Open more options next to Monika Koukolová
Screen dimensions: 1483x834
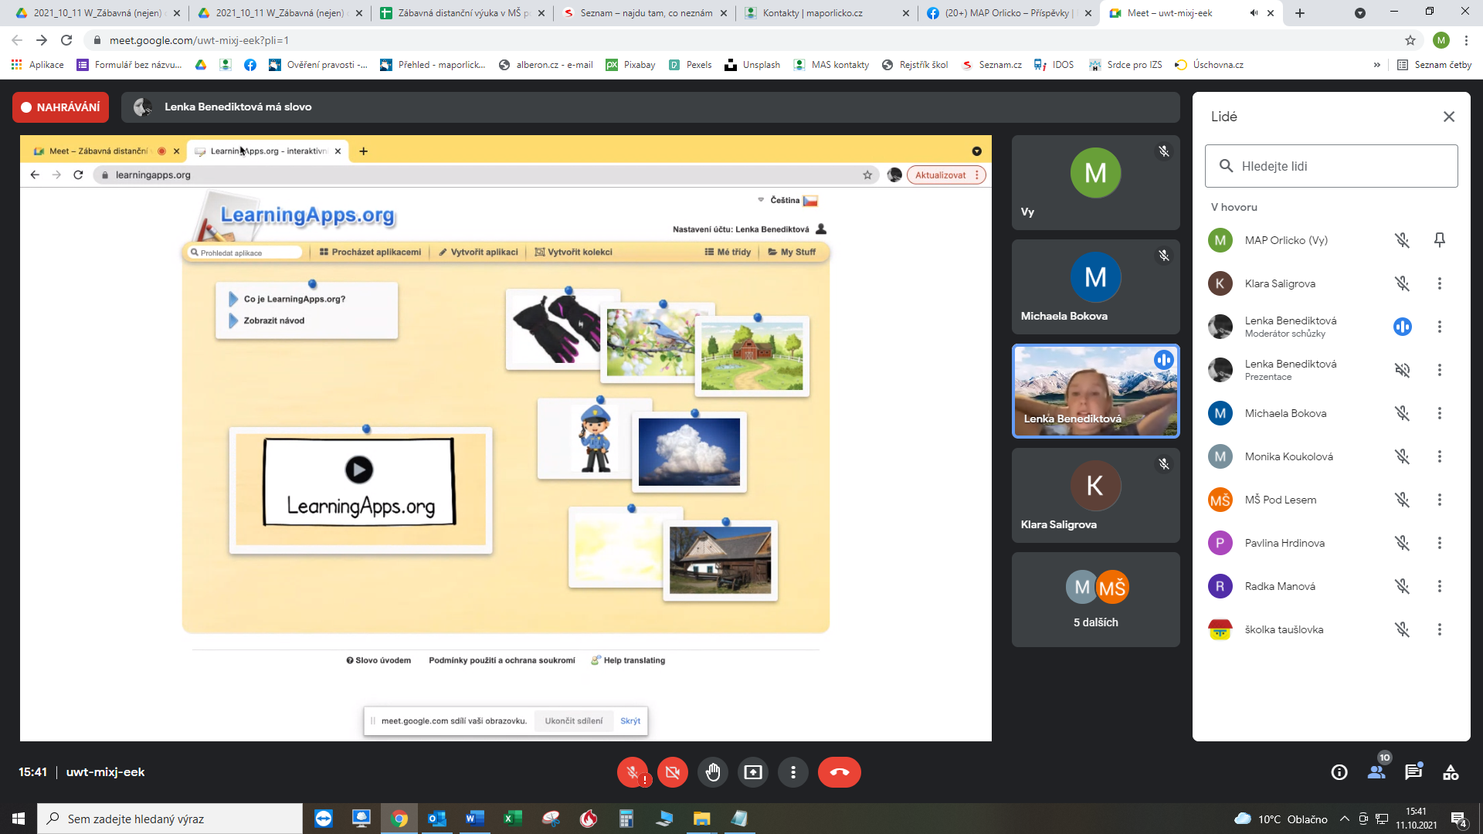(x=1439, y=456)
